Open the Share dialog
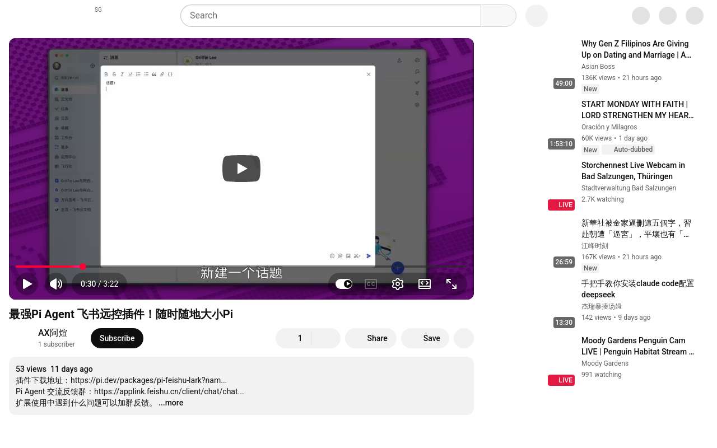The width and height of the screenshot is (717, 448). [x=371, y=338]
